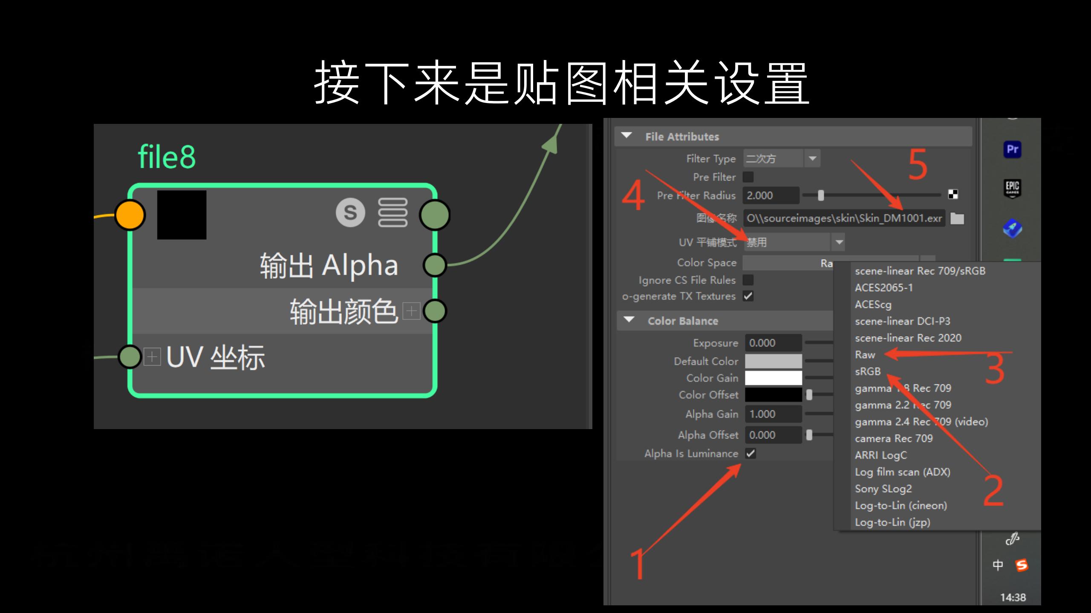Screen dimensions: 1091x613
Task: Click the 14:38 system clock
Action: click(x=1013, y=597)
